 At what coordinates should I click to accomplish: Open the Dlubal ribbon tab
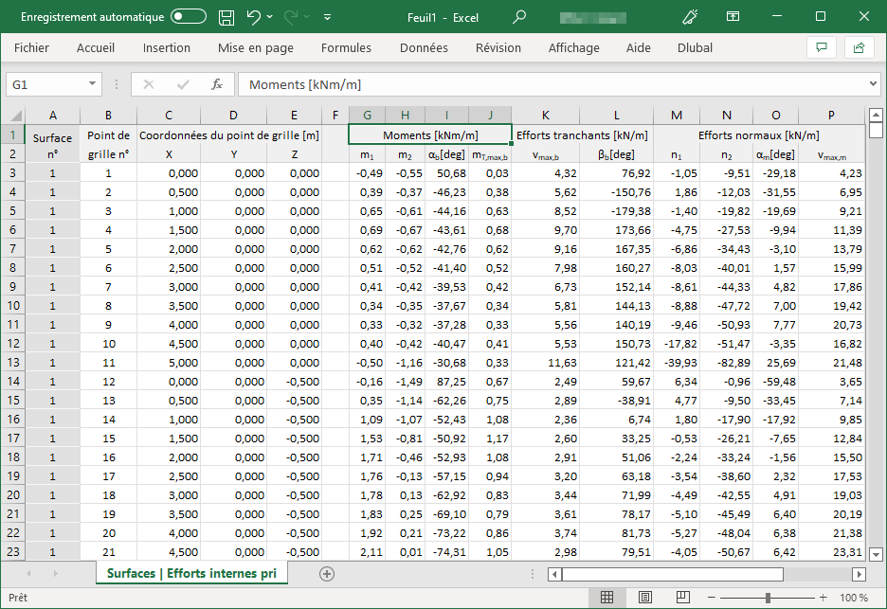695,47
